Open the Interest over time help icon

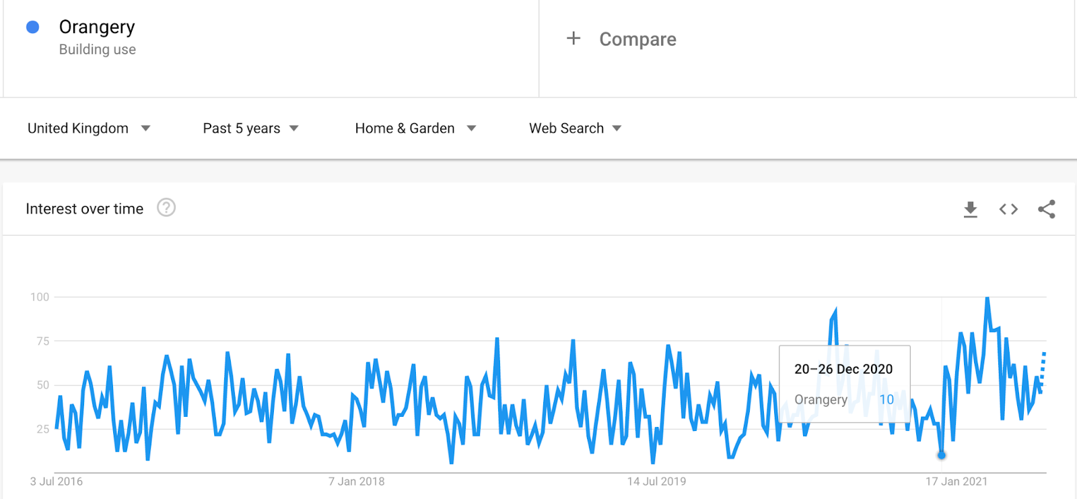(x=166, y=207)
